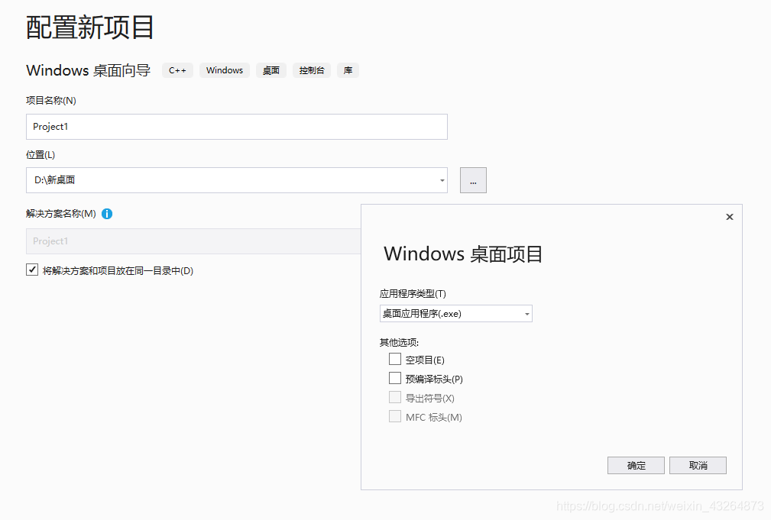Click the 解决方案名称 disabled field
The height and width of the screenshot is (520, 771).
pyautogui.click(x=193, y=241)
